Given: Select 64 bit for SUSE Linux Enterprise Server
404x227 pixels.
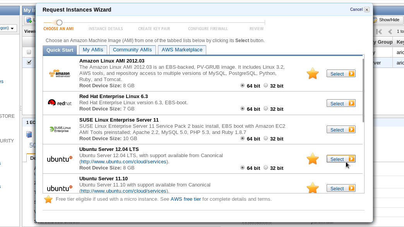Looking at the screenshot, I should (242, 138).
